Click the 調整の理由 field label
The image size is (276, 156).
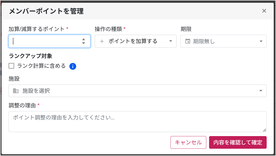click(x=22, y=105)
